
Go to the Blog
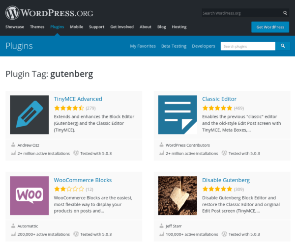click(162, 27)
